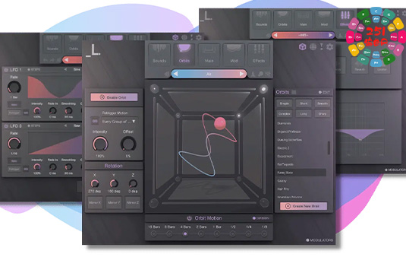Click the exclamation mark icon in the front window header

[321, 46]
